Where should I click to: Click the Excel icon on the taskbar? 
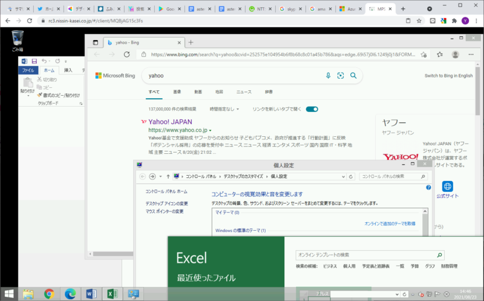pos(113,294)
